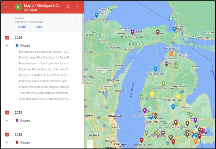Open the three-dot more options menu
Screen dimensions: 216x149
coord(78,7)
